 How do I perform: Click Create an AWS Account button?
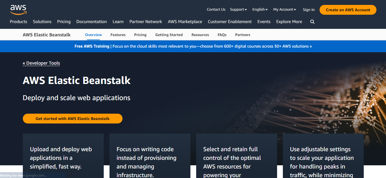click(x=348, y=10)
